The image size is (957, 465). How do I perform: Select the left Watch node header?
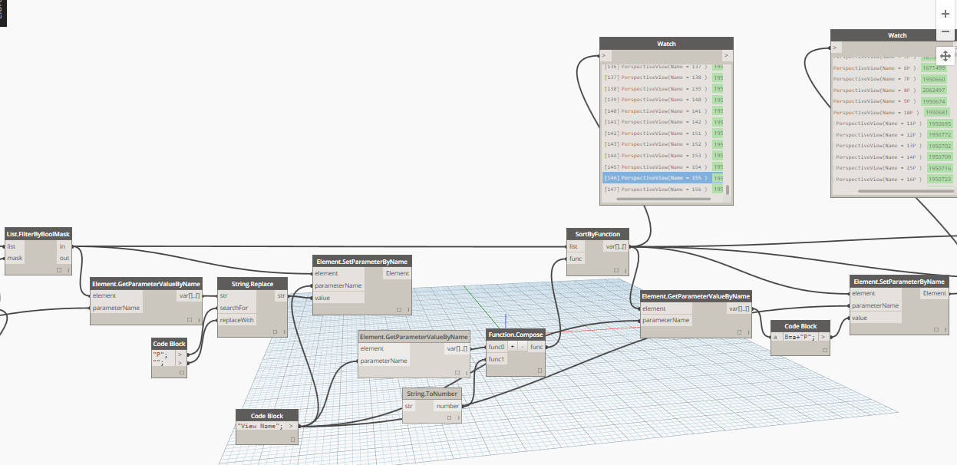coord(666,44)
